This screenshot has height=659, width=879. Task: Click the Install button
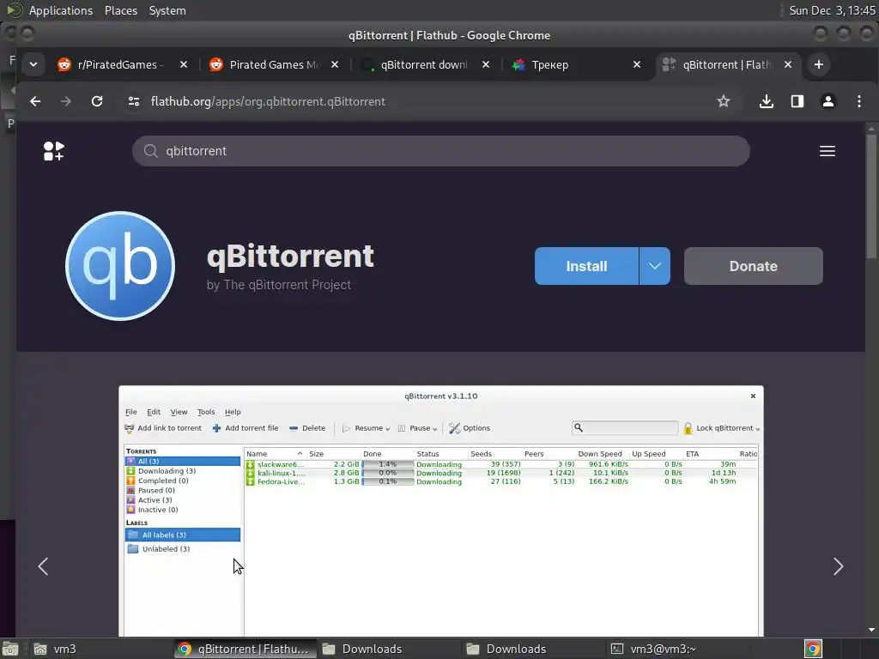pos(586,266)
